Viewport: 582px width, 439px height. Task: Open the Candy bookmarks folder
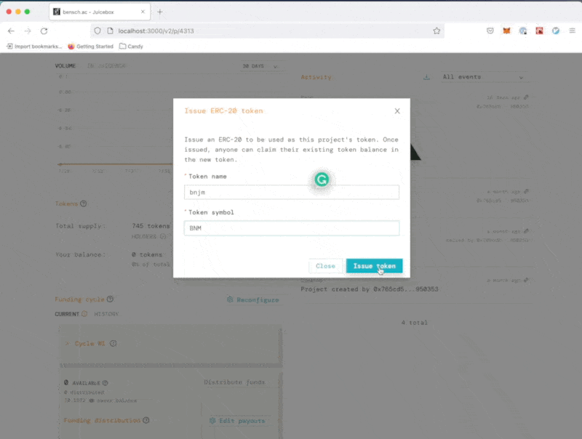pos(131,47)
